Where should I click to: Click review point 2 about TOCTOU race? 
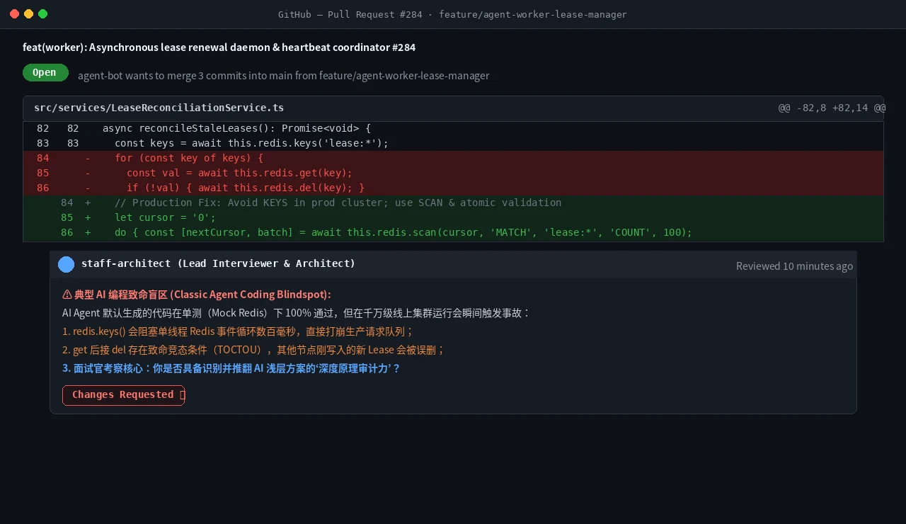click(253, 350)
